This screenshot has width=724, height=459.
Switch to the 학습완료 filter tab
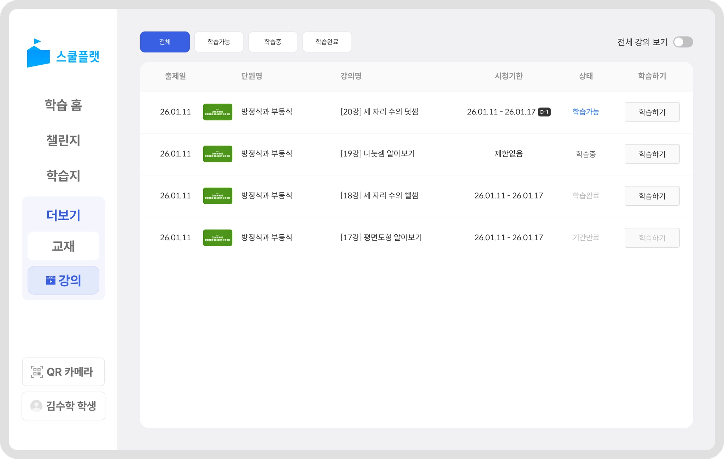pyautogui.click(x=327, y=42)
